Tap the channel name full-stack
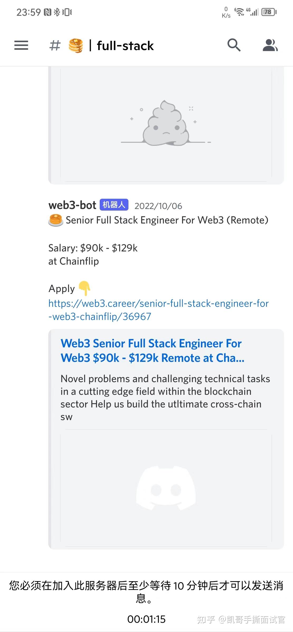The image size is (293, 632). 125,45
